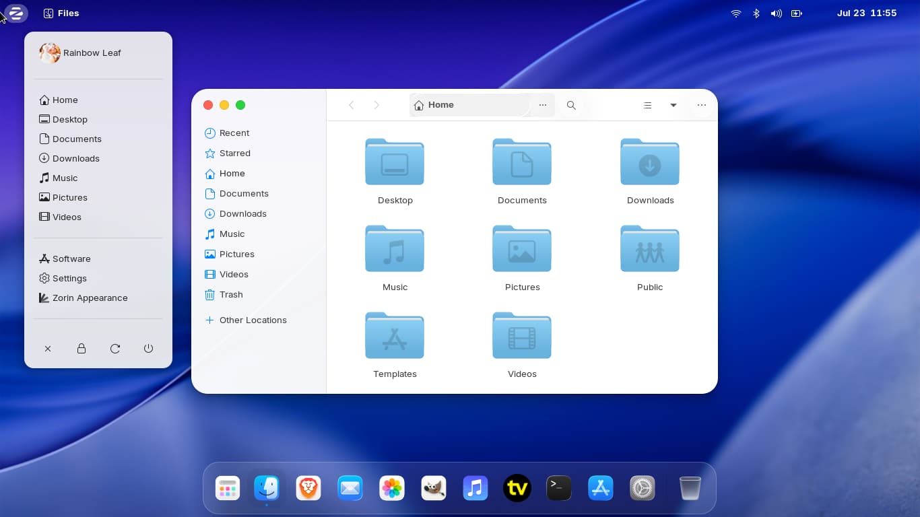Screen dimensions: 920x517
Task: Select Pictures in Files sidebar
Action: coord(259,254)
